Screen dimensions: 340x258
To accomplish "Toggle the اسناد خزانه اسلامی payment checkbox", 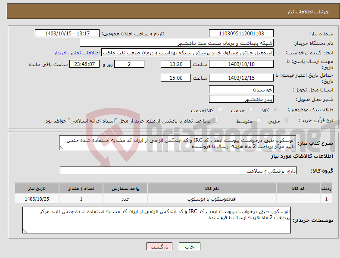I will pyautogui.click(x=216, y=120).
